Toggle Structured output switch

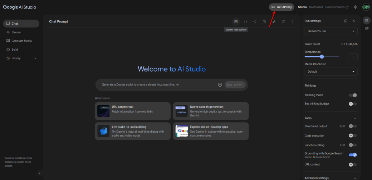353,126
